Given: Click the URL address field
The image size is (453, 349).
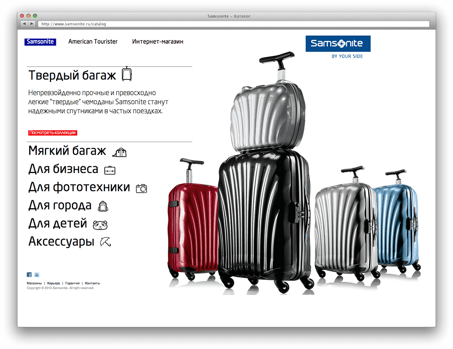Looking at the screenshot, I should [233, 24].
